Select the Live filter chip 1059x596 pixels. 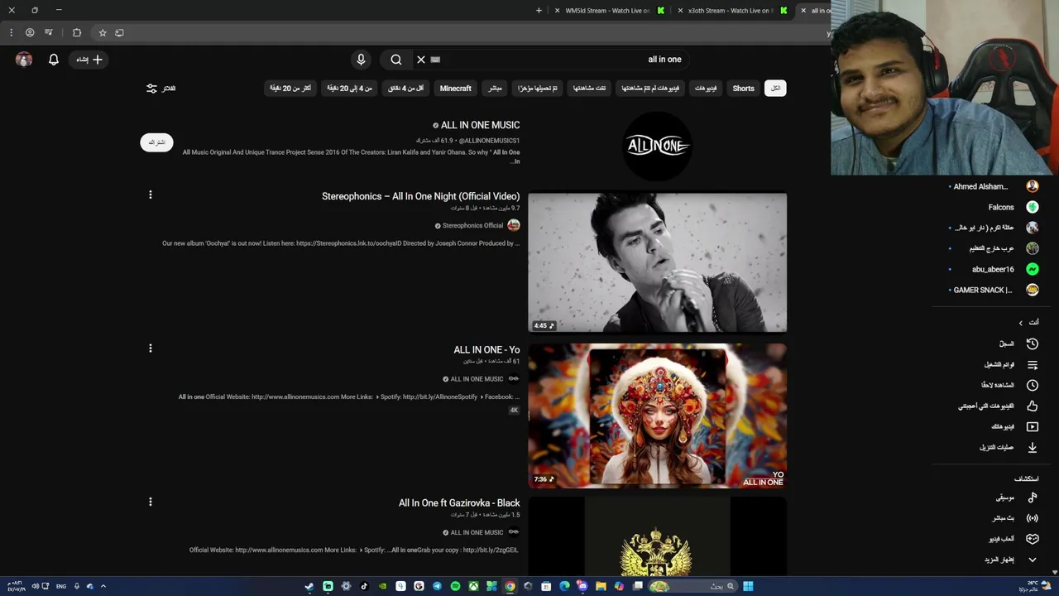(x=495, y=88)
